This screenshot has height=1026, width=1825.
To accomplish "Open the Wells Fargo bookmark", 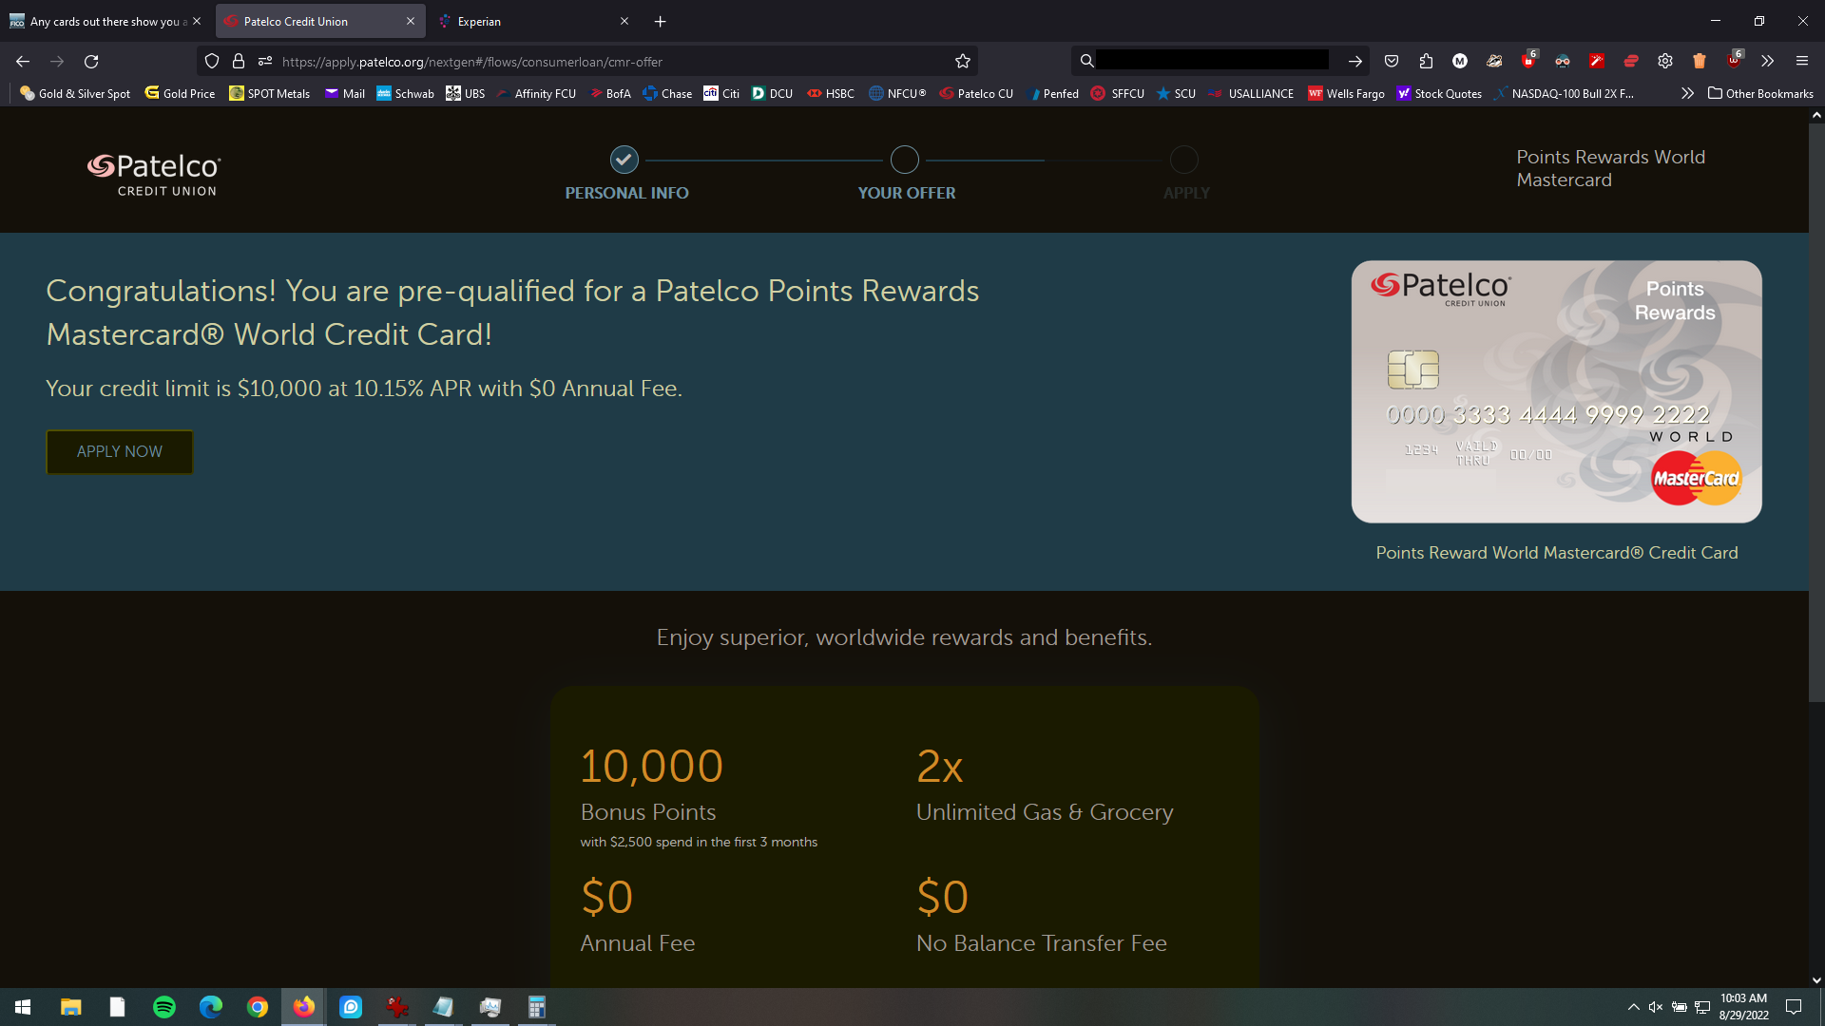I will click(1346, 93).
